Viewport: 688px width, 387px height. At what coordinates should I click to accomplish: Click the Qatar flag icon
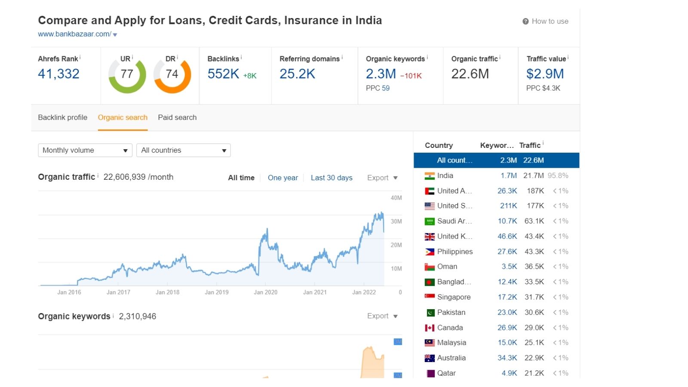click(430, 373)
